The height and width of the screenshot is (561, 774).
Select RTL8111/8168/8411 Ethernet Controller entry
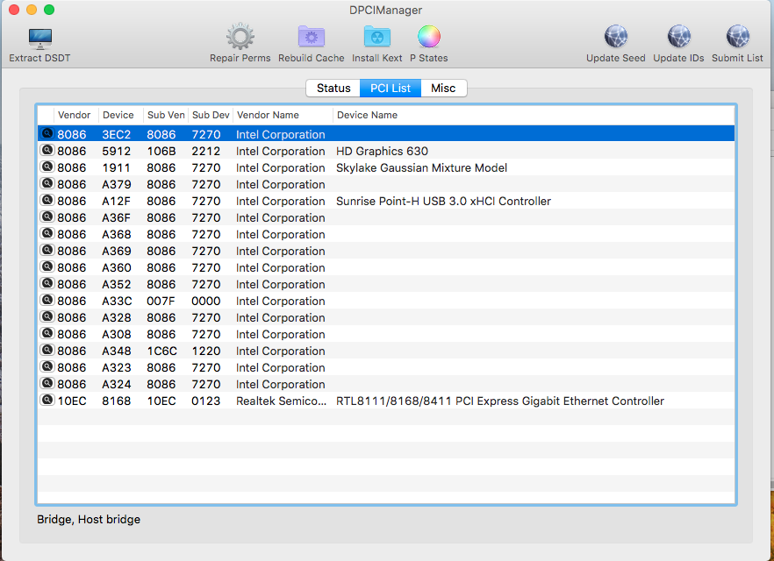coord(500,401)
